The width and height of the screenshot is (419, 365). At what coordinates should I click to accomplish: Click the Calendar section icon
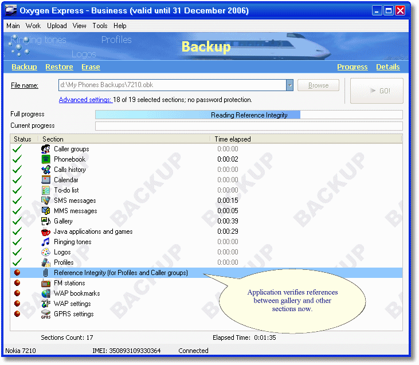click(46, 180)
